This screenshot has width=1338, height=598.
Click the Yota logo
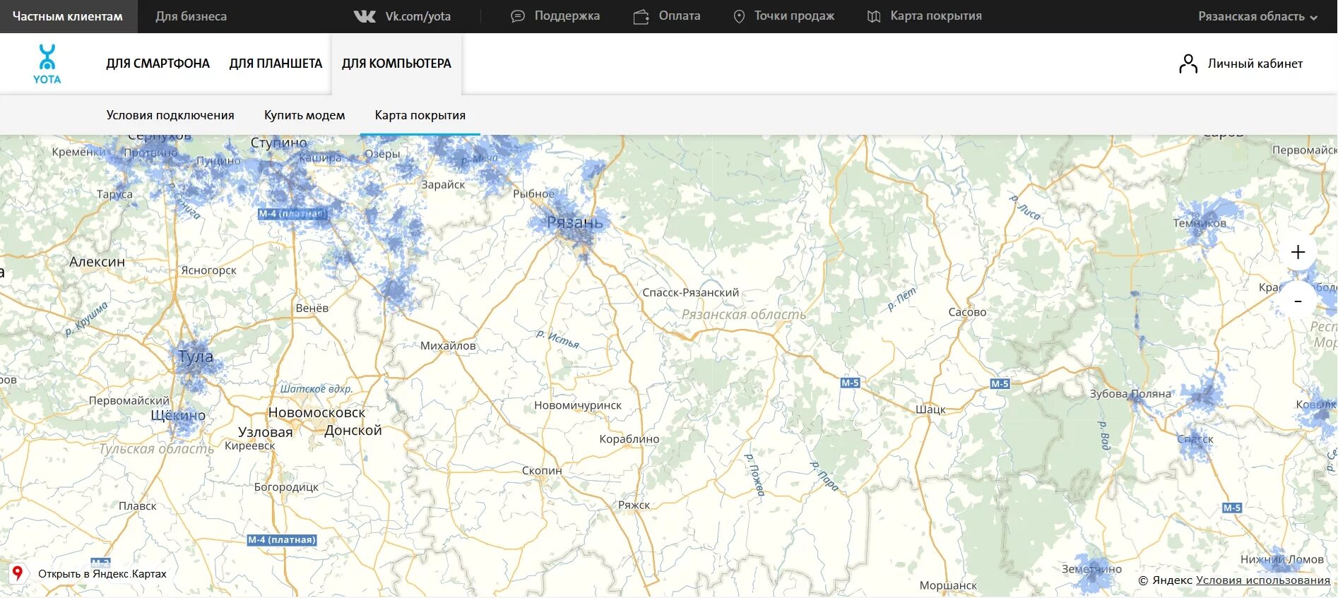click(47, 64)
